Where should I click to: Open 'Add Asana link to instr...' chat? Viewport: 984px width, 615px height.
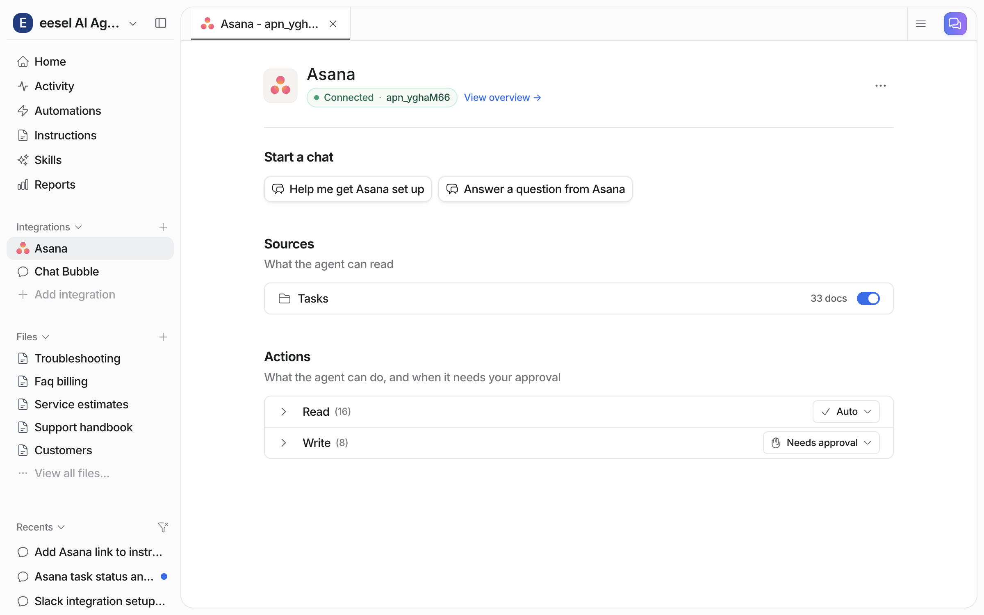coord(90,552)
